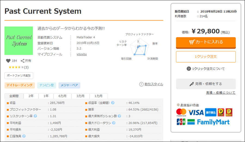Image resolution: width=245 pixels, height=142 pixels.
Task: Open youyou profile link
Action: tap(82, 54)
